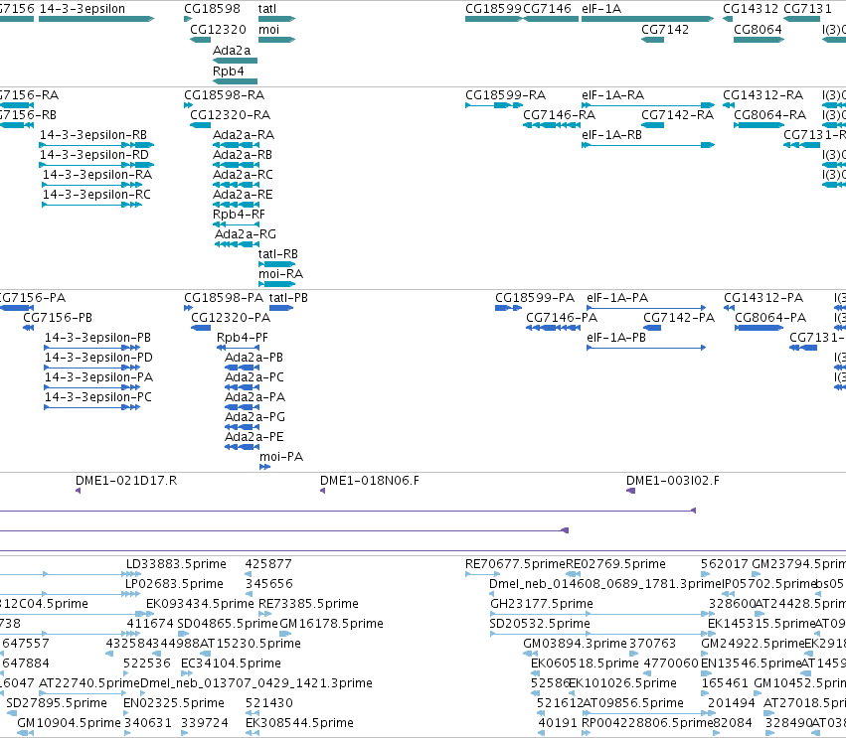The height and width of the screenshot is (738, 846).
Task: Click protein Ada2a-PE
Action: pyautogui.click(x=254, y=437)
